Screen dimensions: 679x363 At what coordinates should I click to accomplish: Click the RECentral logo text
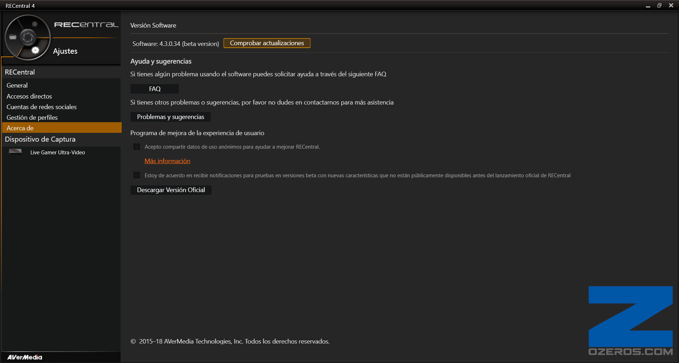pyautogui.click(x=86, y=25)
